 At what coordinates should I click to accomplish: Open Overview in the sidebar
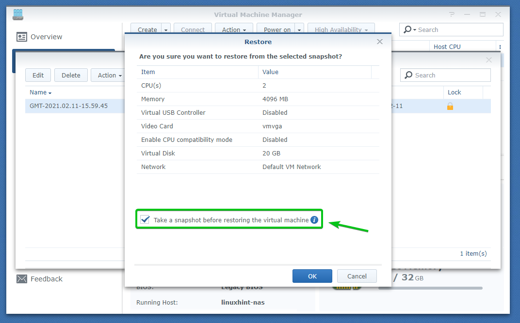[46, 37]
